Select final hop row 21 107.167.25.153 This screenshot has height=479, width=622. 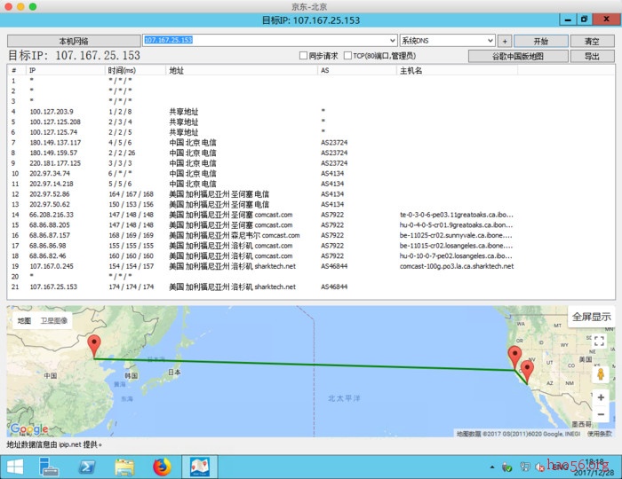(311, 287)
